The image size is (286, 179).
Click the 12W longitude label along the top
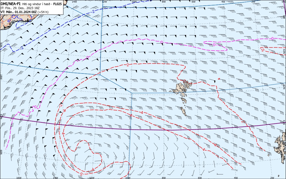pyautogui.click(x=104, y=2)
